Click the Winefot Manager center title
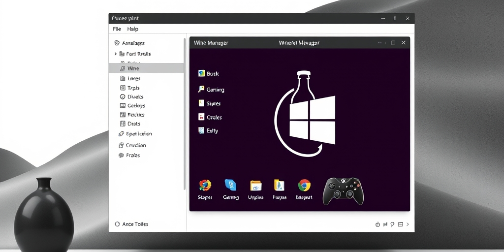The image size is (504, 252). pyautogui.click(x=299, y=43)
